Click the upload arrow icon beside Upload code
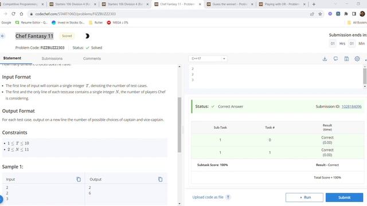This screenshot has height=206, width=367. click(x=228, y=197)
